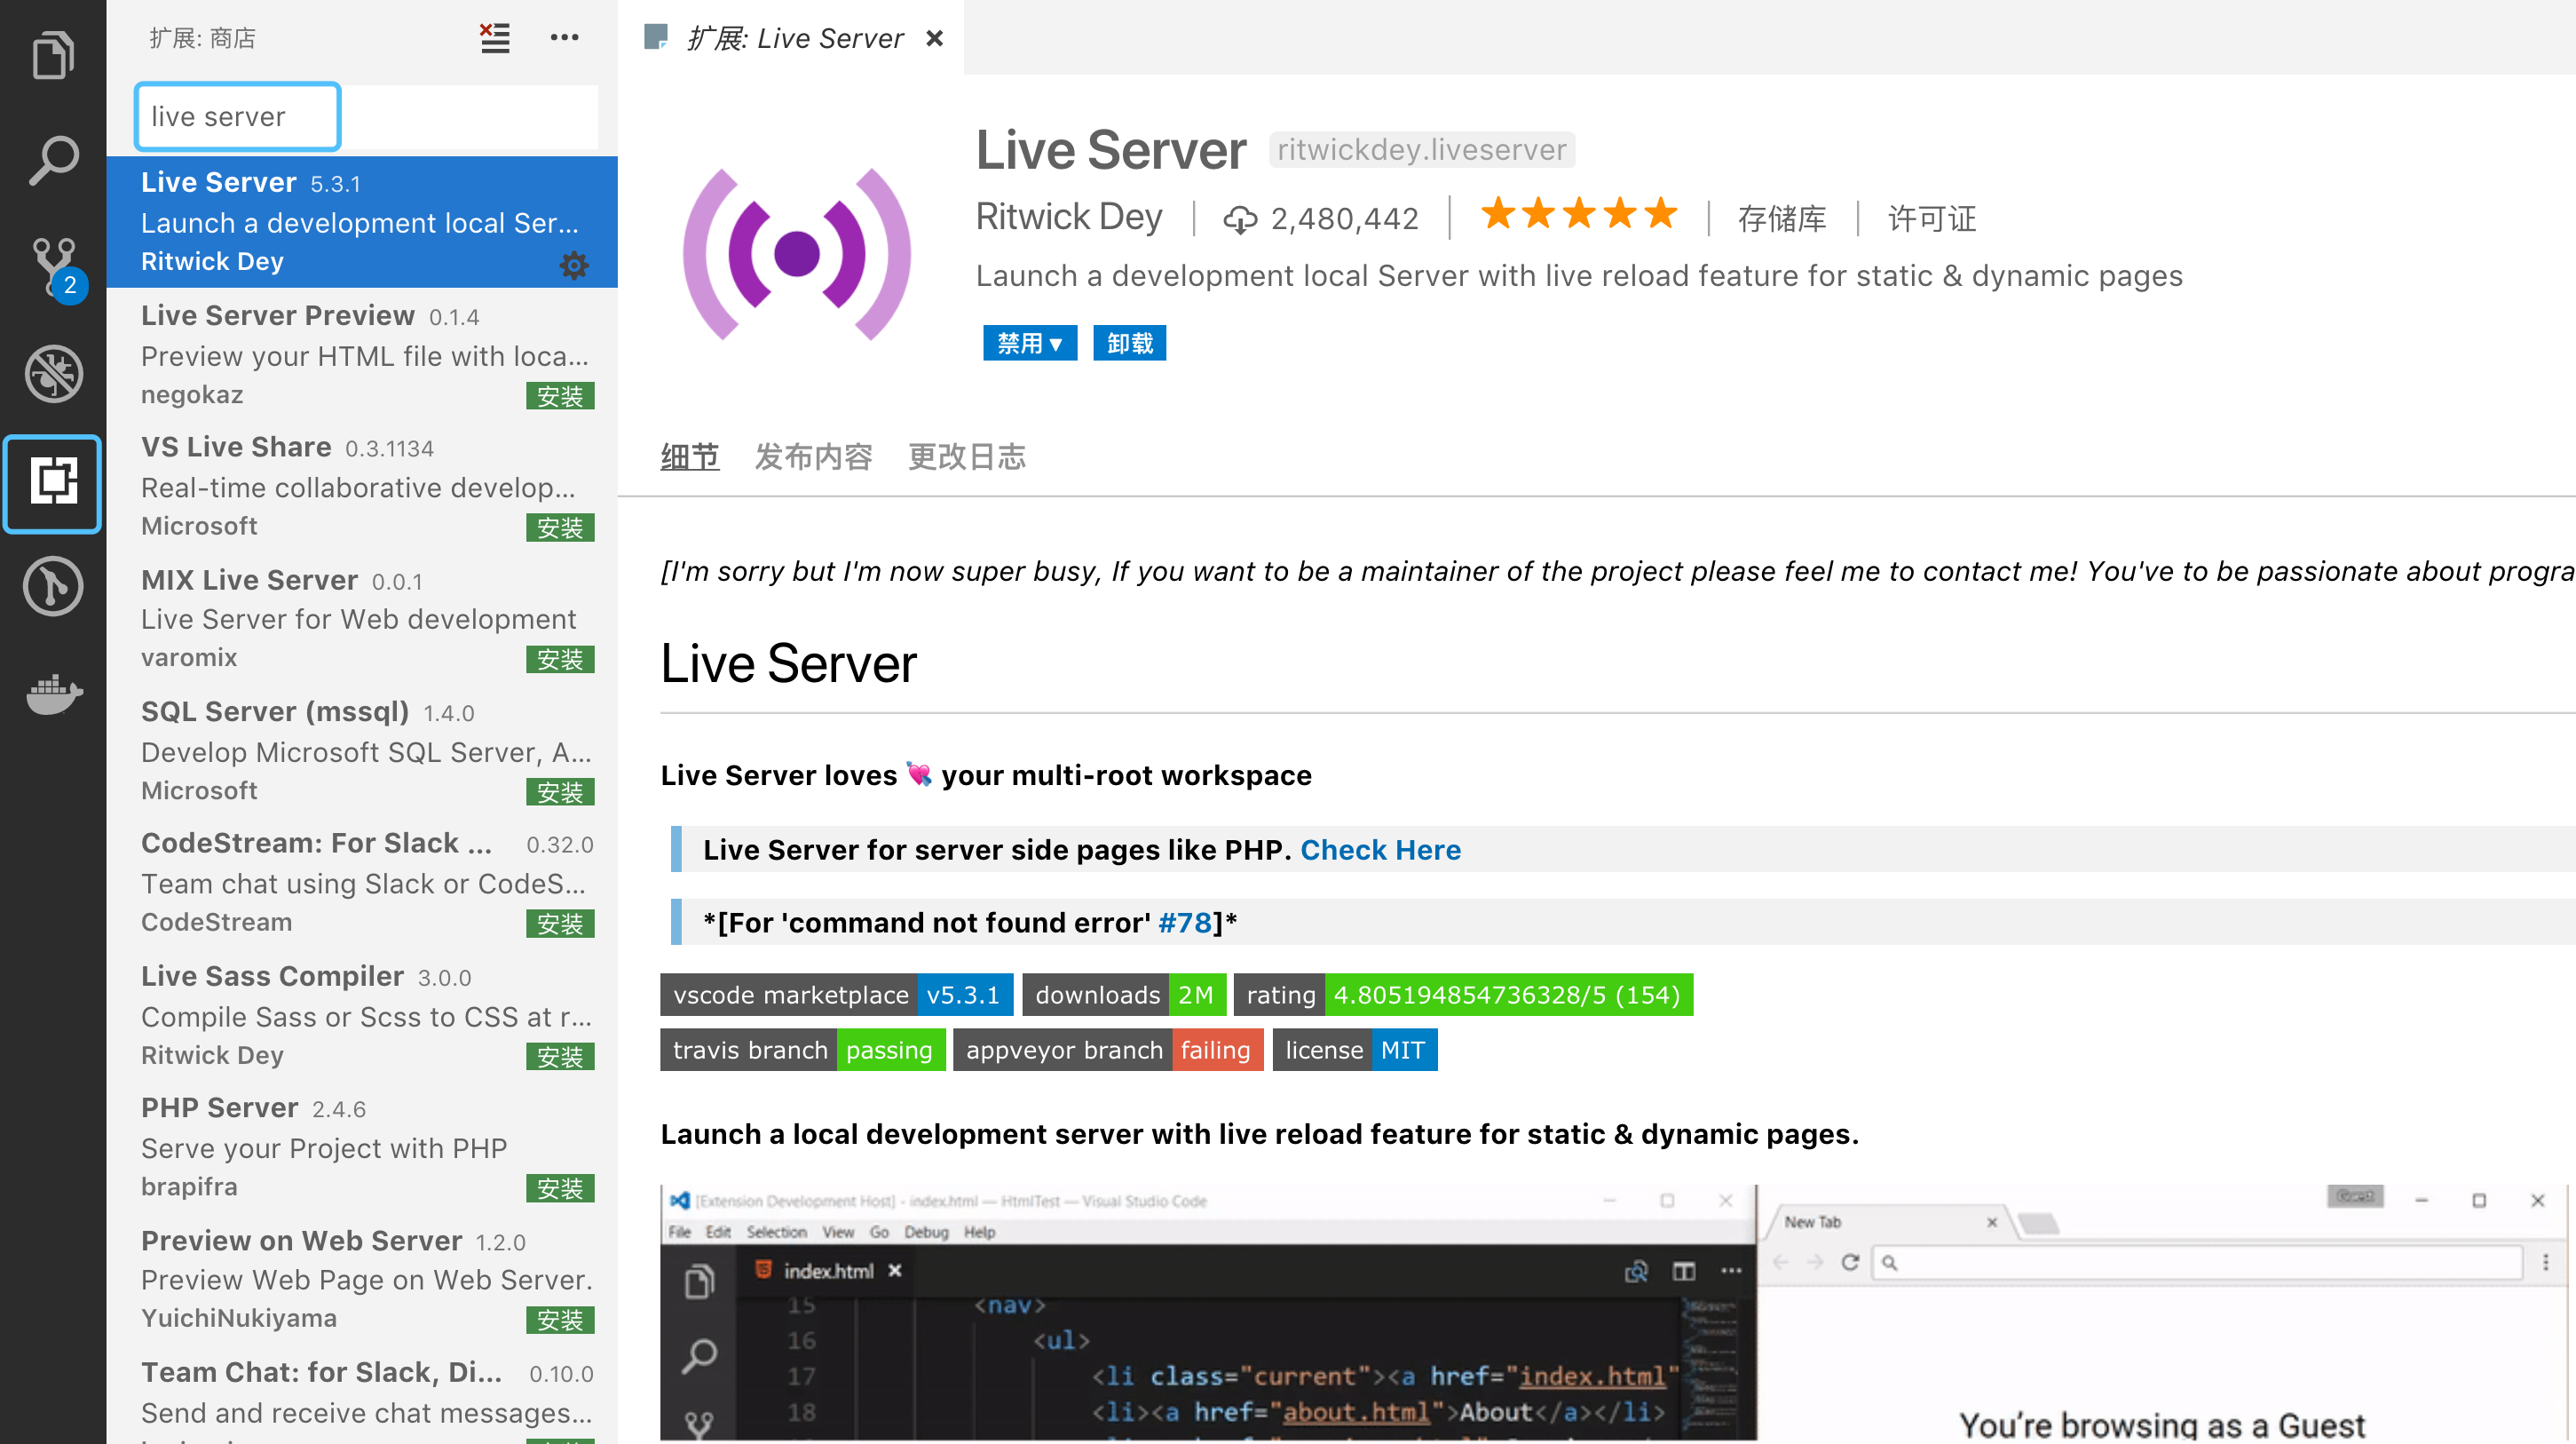Open the GitLens view in the activity bar
The height and width of the screenshot is (1444, 2576).
(52, 586)
